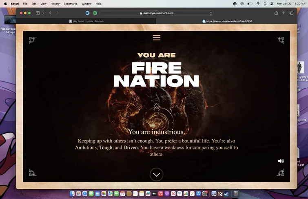308x199 pixels.
Task: Open Photos in the Dock
Action: point(104,194)
